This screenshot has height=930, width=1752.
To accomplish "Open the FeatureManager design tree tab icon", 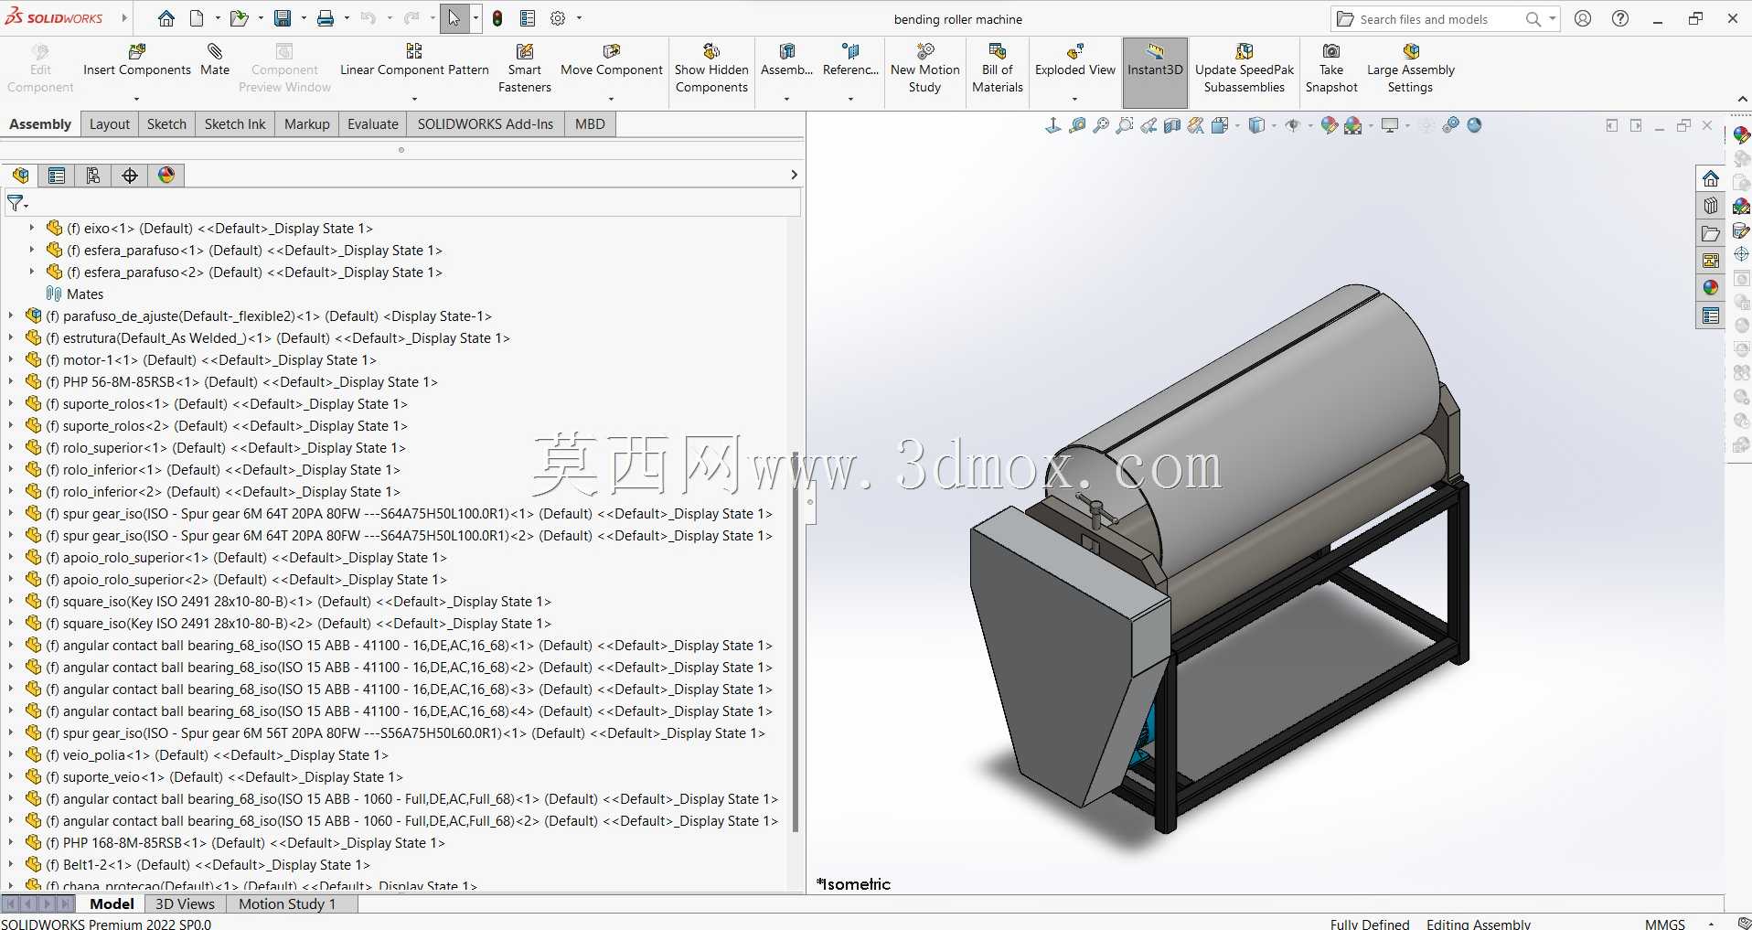I will click(21, 176).
